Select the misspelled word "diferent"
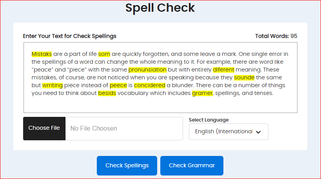The height and width of the screenshot is (179, 321). click(x=223, y=70)
